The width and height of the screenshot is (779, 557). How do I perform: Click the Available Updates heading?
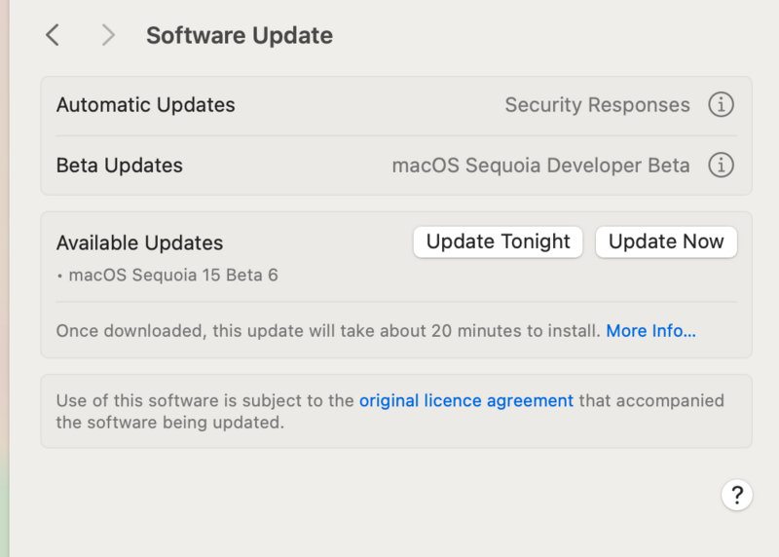click(139, 243)
